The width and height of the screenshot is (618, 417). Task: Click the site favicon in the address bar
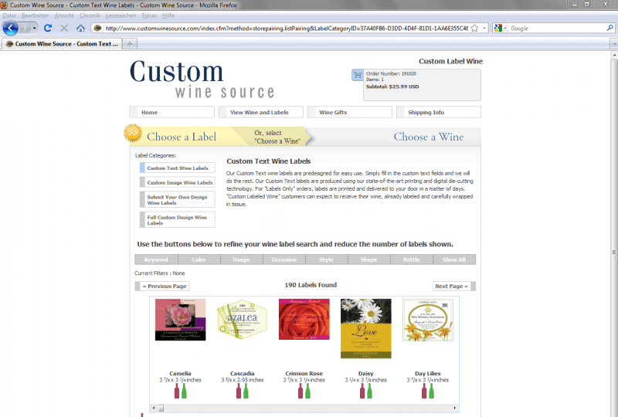click(98, 28)
